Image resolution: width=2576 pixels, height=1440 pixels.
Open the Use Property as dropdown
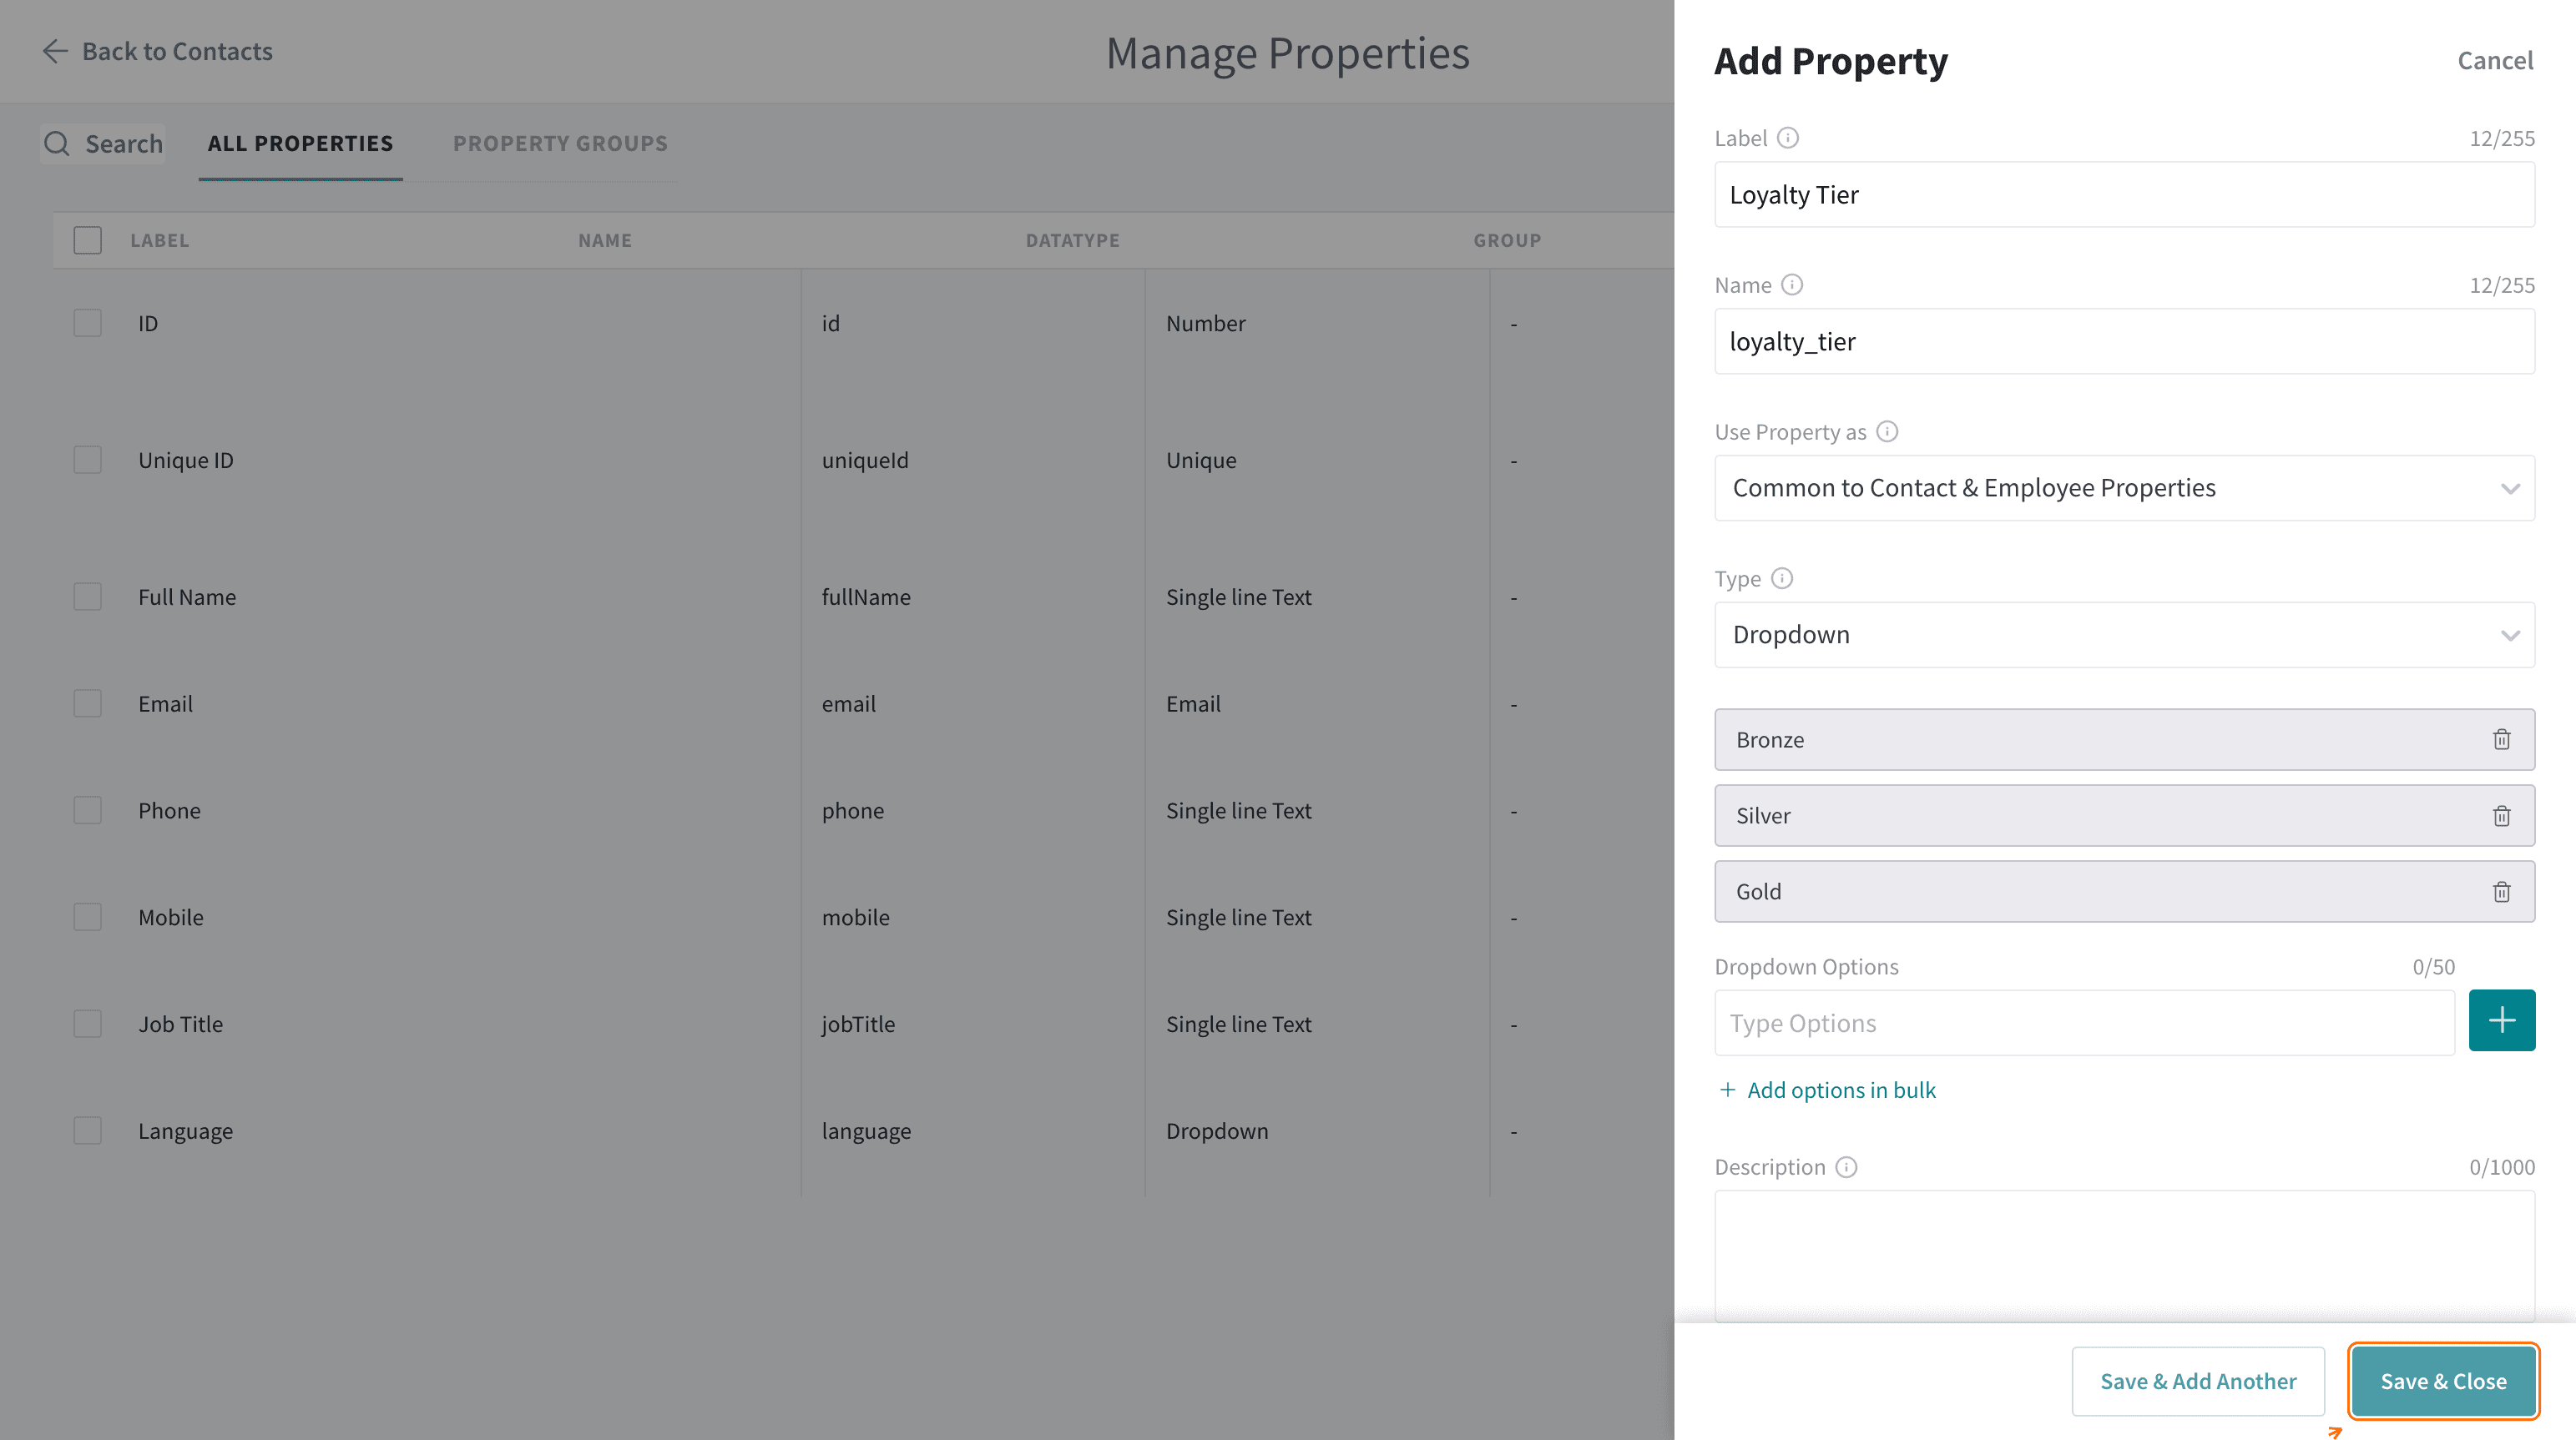click(2124, 488)
